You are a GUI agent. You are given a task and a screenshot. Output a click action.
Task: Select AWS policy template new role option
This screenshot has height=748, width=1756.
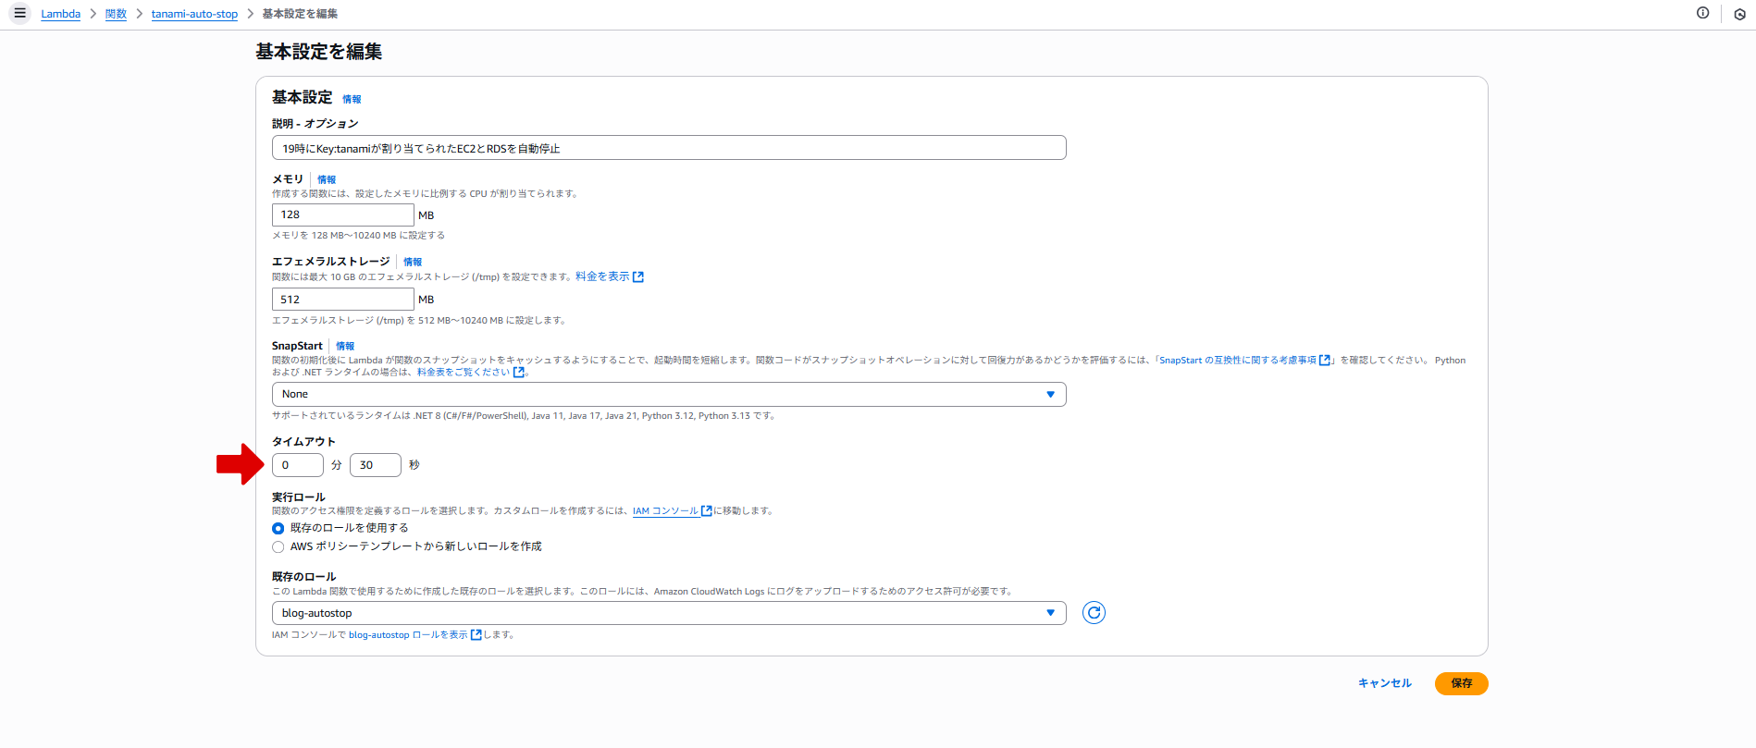pyautogui.click(x=278, y=547)
